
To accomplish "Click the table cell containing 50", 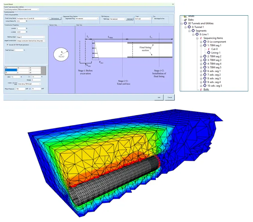I will point(11,73).
